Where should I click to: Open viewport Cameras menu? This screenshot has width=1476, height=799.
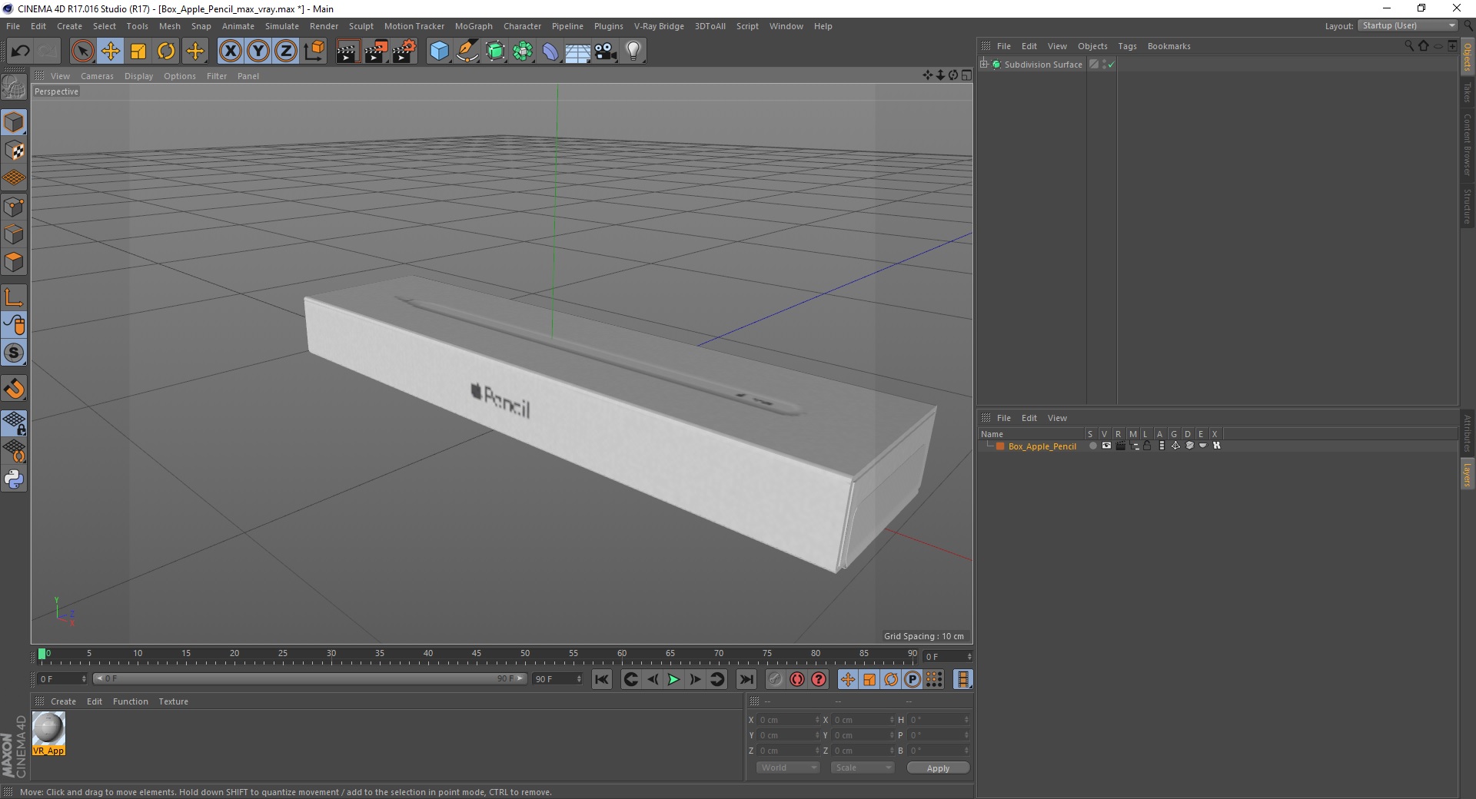click(x=97, y=76)
